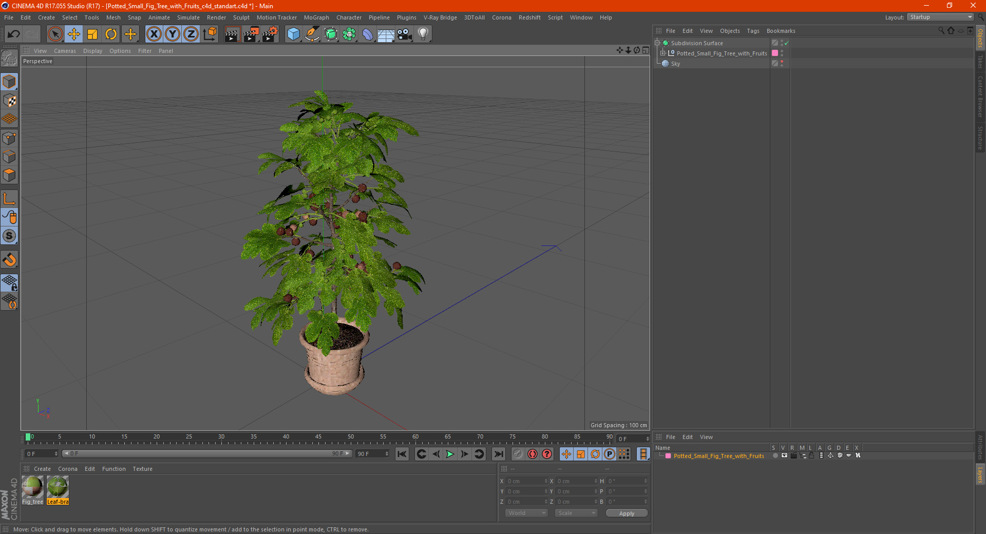Expand Potted_Small_Fig_Tree_with_Fruits object tree

(x=663, y=53)
